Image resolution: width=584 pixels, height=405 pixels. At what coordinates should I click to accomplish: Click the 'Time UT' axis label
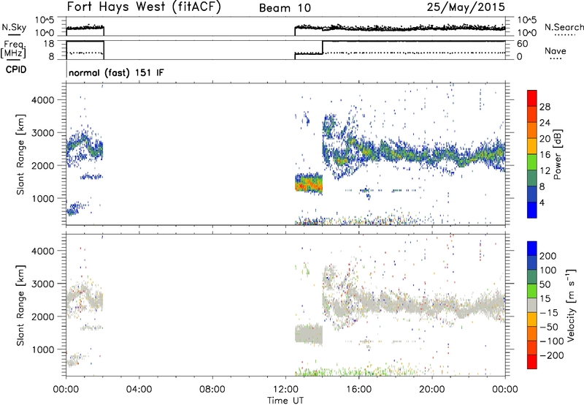tap(285, 401)
